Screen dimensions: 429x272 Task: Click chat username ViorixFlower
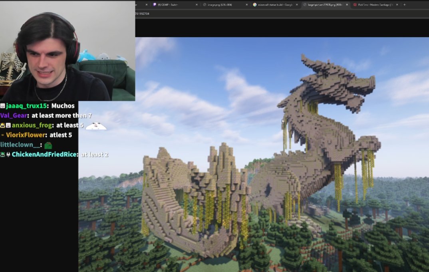[26, 135]
